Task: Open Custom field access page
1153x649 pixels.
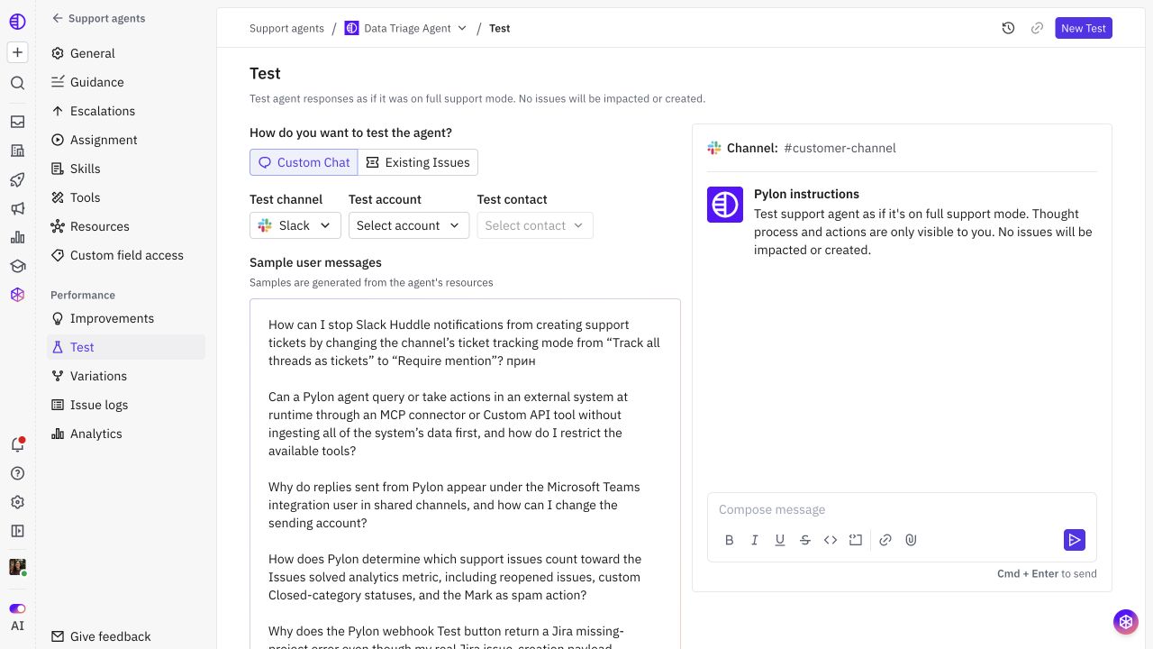Action: click(126, 255)
